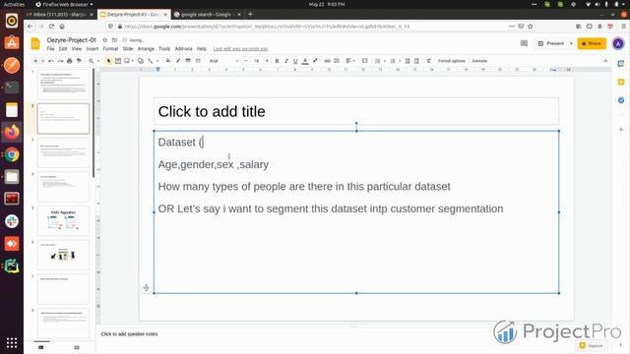630x354 pixels.
Task: Click to add speaker notes
Action: coord(129,334)
